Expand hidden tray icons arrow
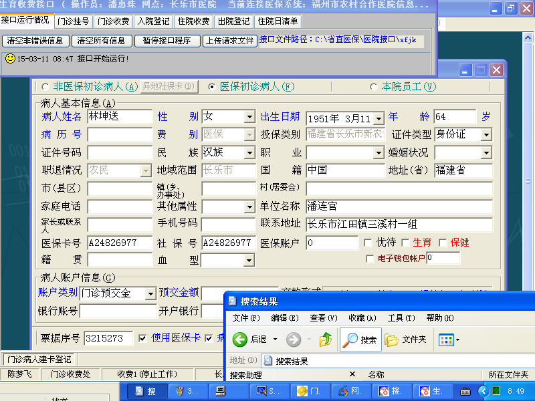 (x=483, y=391)
